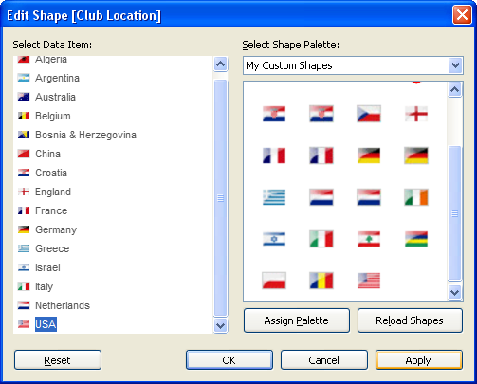The image size is (477, 384).
Task: Click the Assign Palette button
Action: 297,320
